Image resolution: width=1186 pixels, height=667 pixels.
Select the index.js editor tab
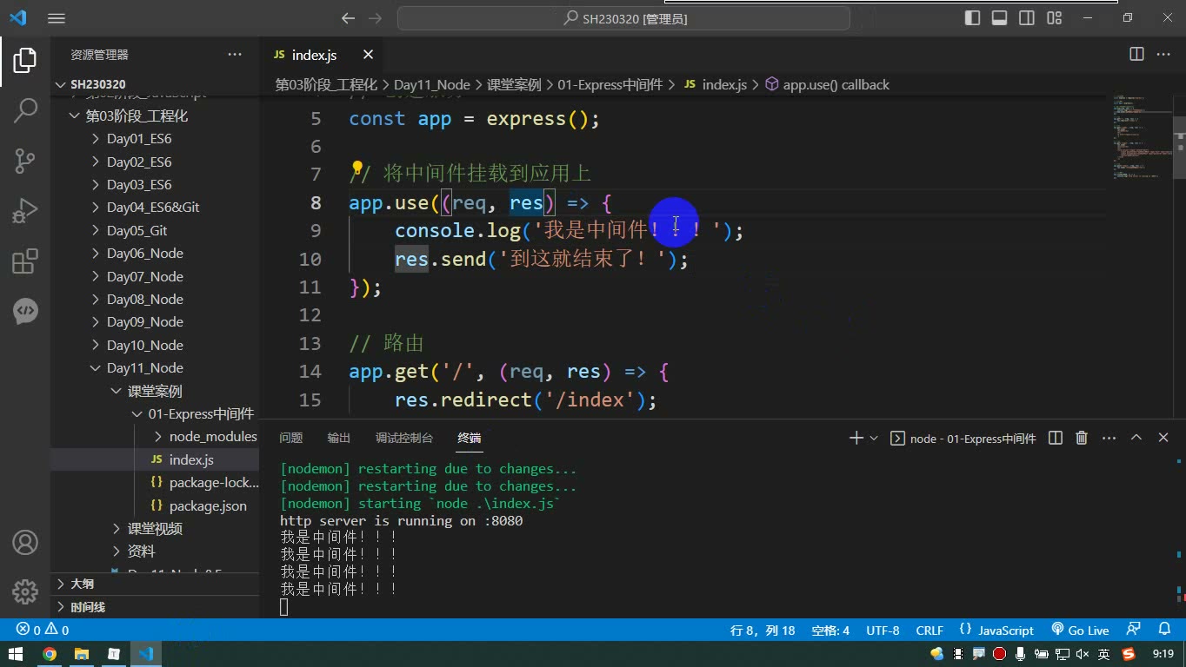[313, 55]
